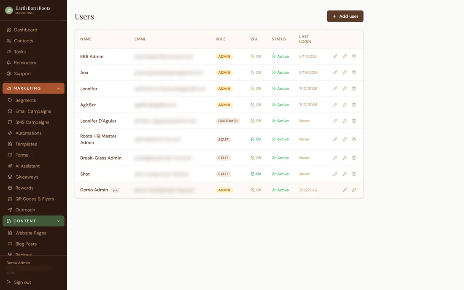Edit the Break-Glass Admin user
Image resolution: width=464 pixels, height=290 pixels.
point(335,158)
